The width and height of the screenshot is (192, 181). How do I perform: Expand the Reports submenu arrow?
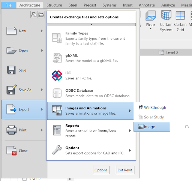(x=130, y=130)
